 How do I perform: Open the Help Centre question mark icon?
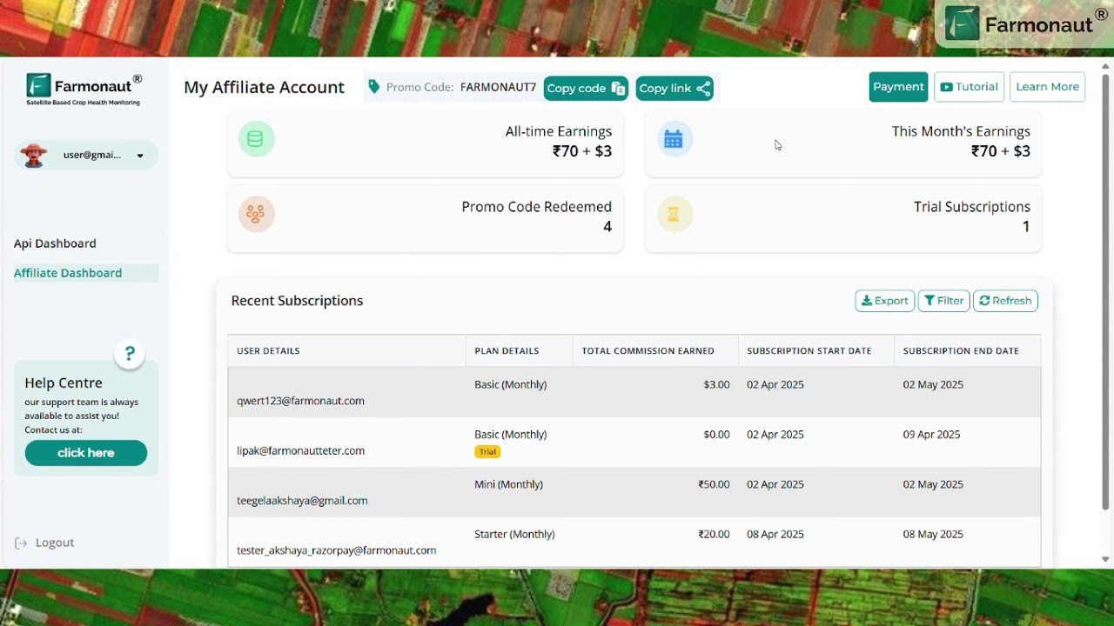[129, 354]
